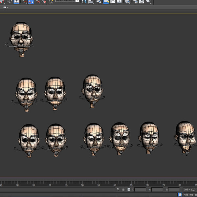This screenshot has height=197, width=197.
Task: Enable Spinner Snap toggle
Action: click(x=44, y=1)
